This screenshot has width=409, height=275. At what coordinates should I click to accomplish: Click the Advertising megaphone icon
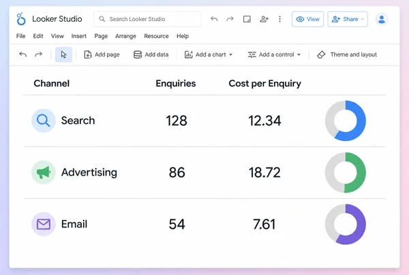click(x=44, y=172)
